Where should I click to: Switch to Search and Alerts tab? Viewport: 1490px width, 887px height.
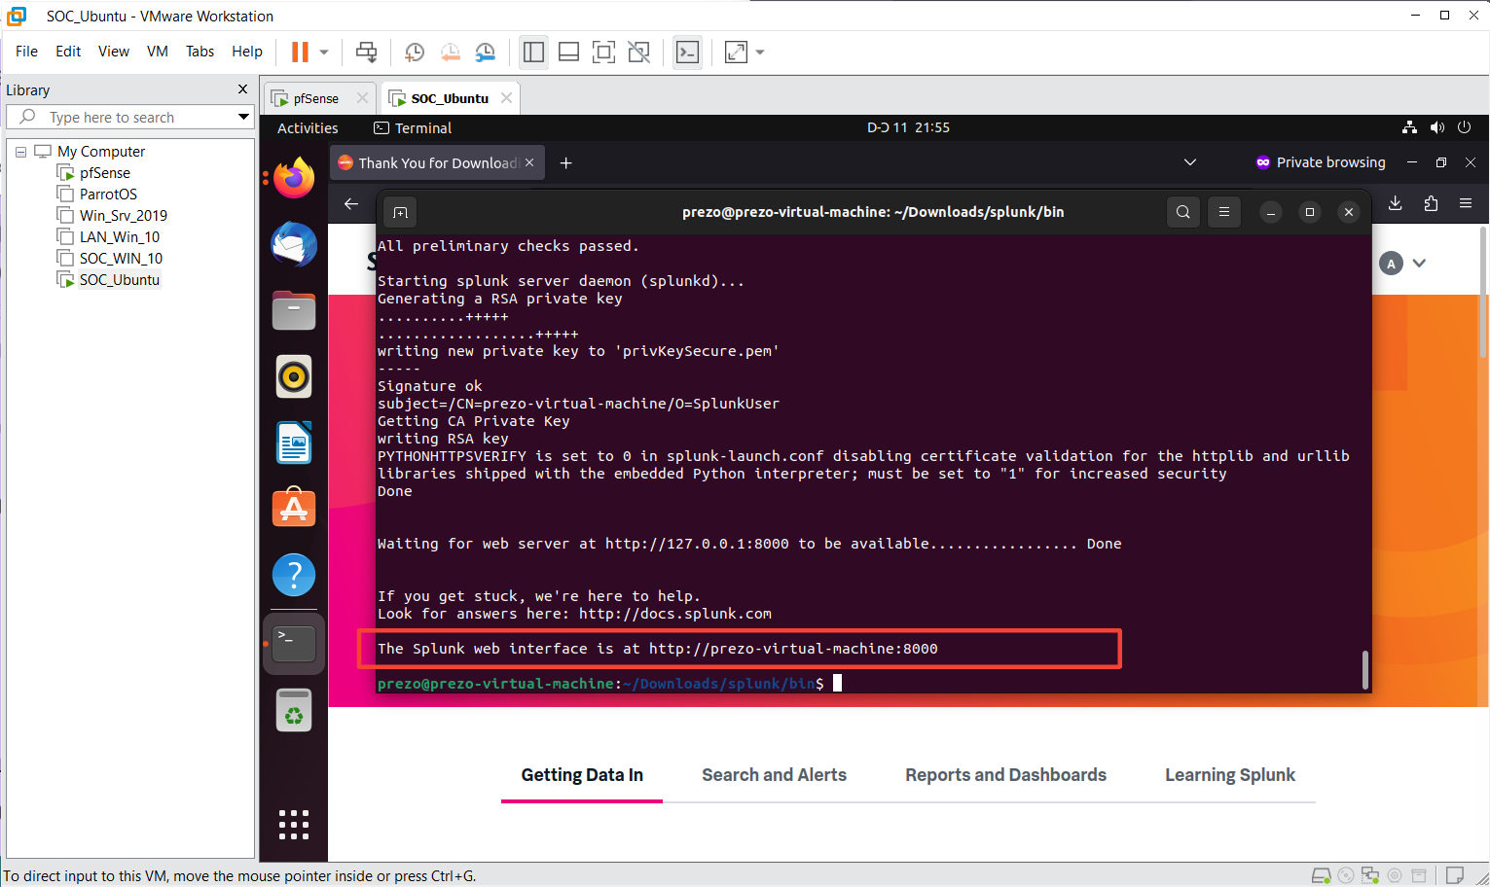tap(775, 775)
